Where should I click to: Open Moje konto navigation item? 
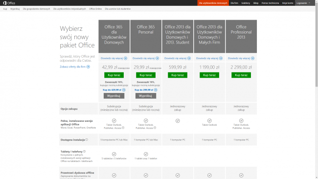288,3
